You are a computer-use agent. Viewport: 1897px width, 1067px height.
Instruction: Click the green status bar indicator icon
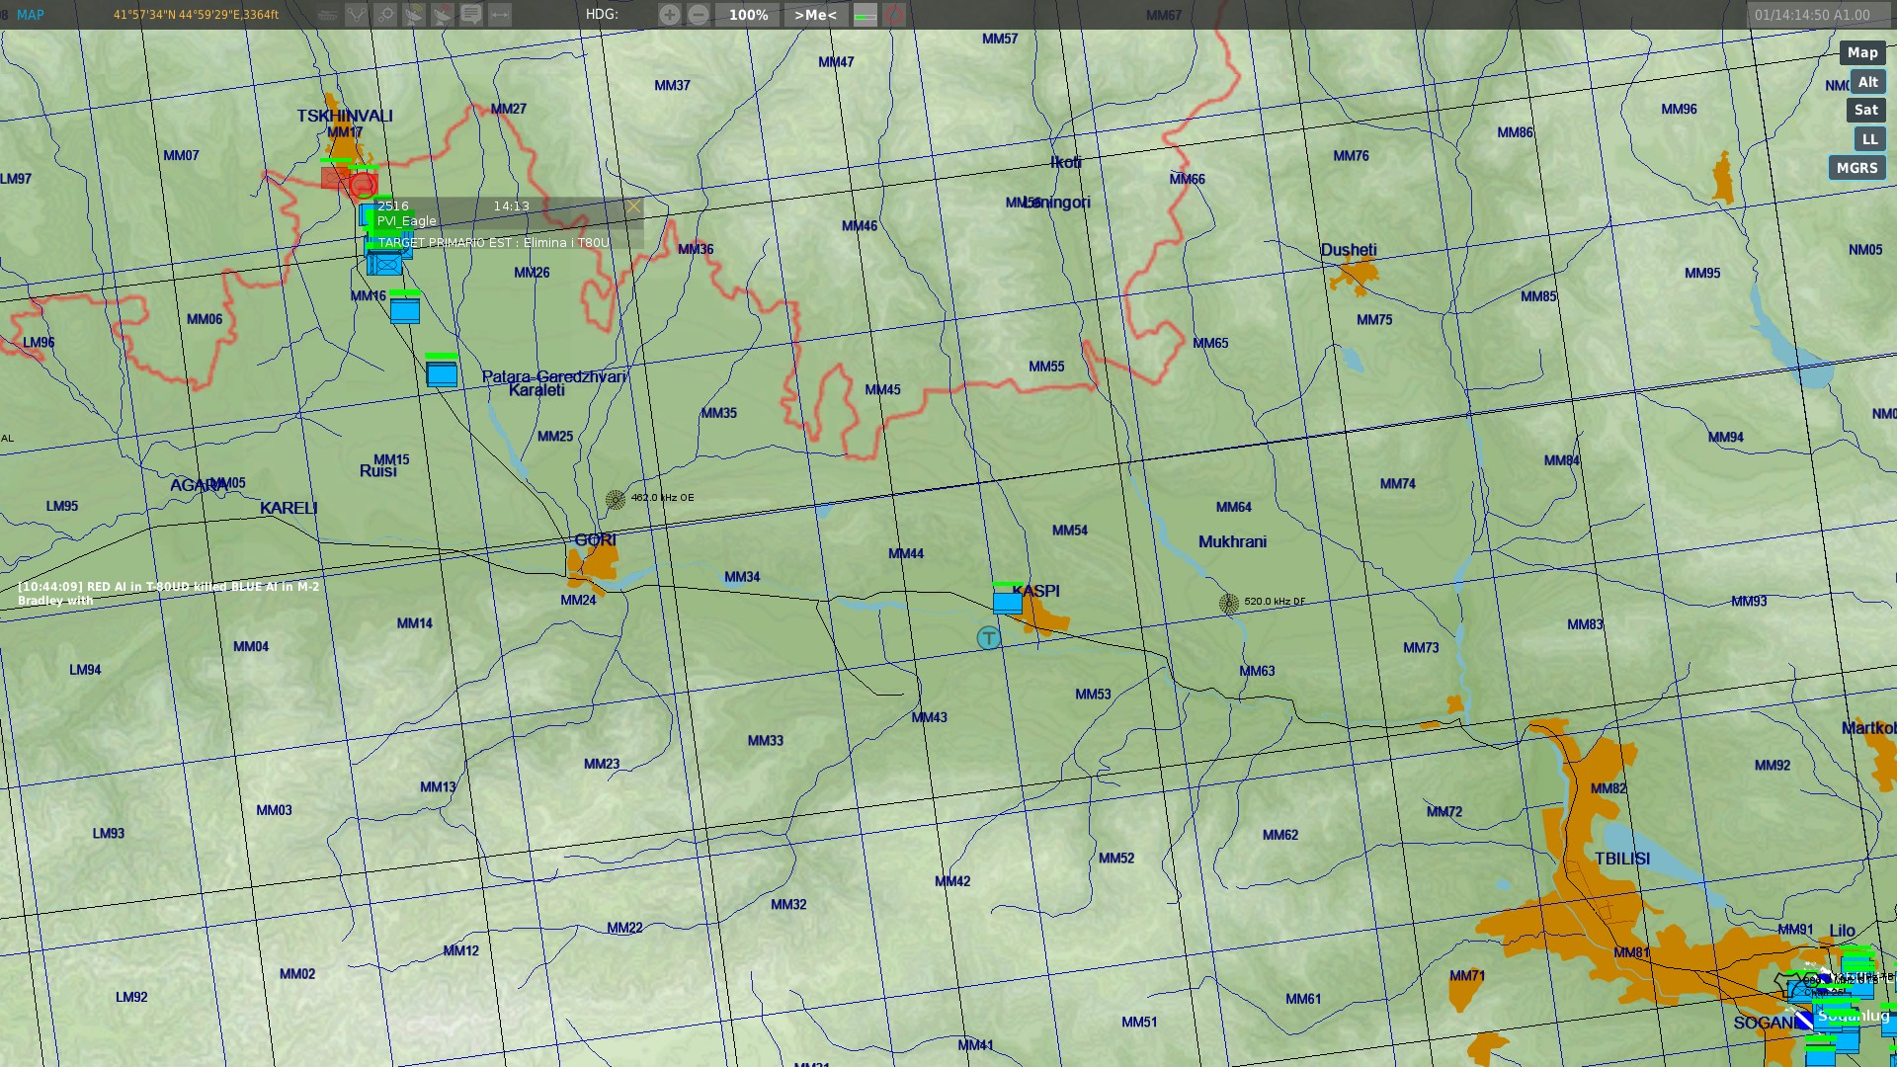coord(866,15)
